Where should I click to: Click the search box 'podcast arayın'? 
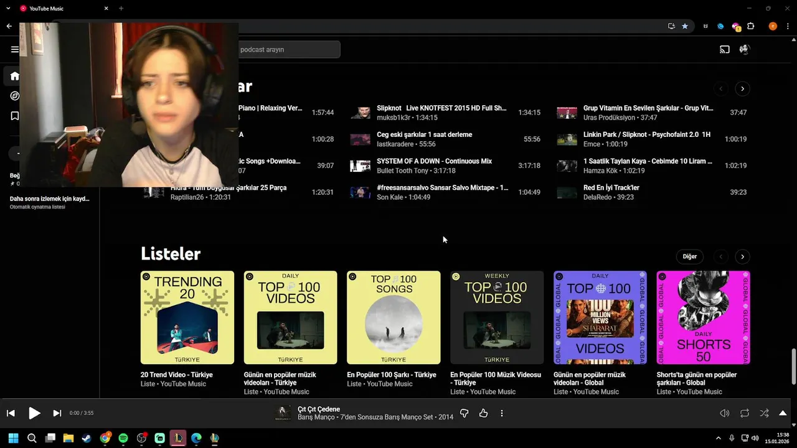pos(289,49)
